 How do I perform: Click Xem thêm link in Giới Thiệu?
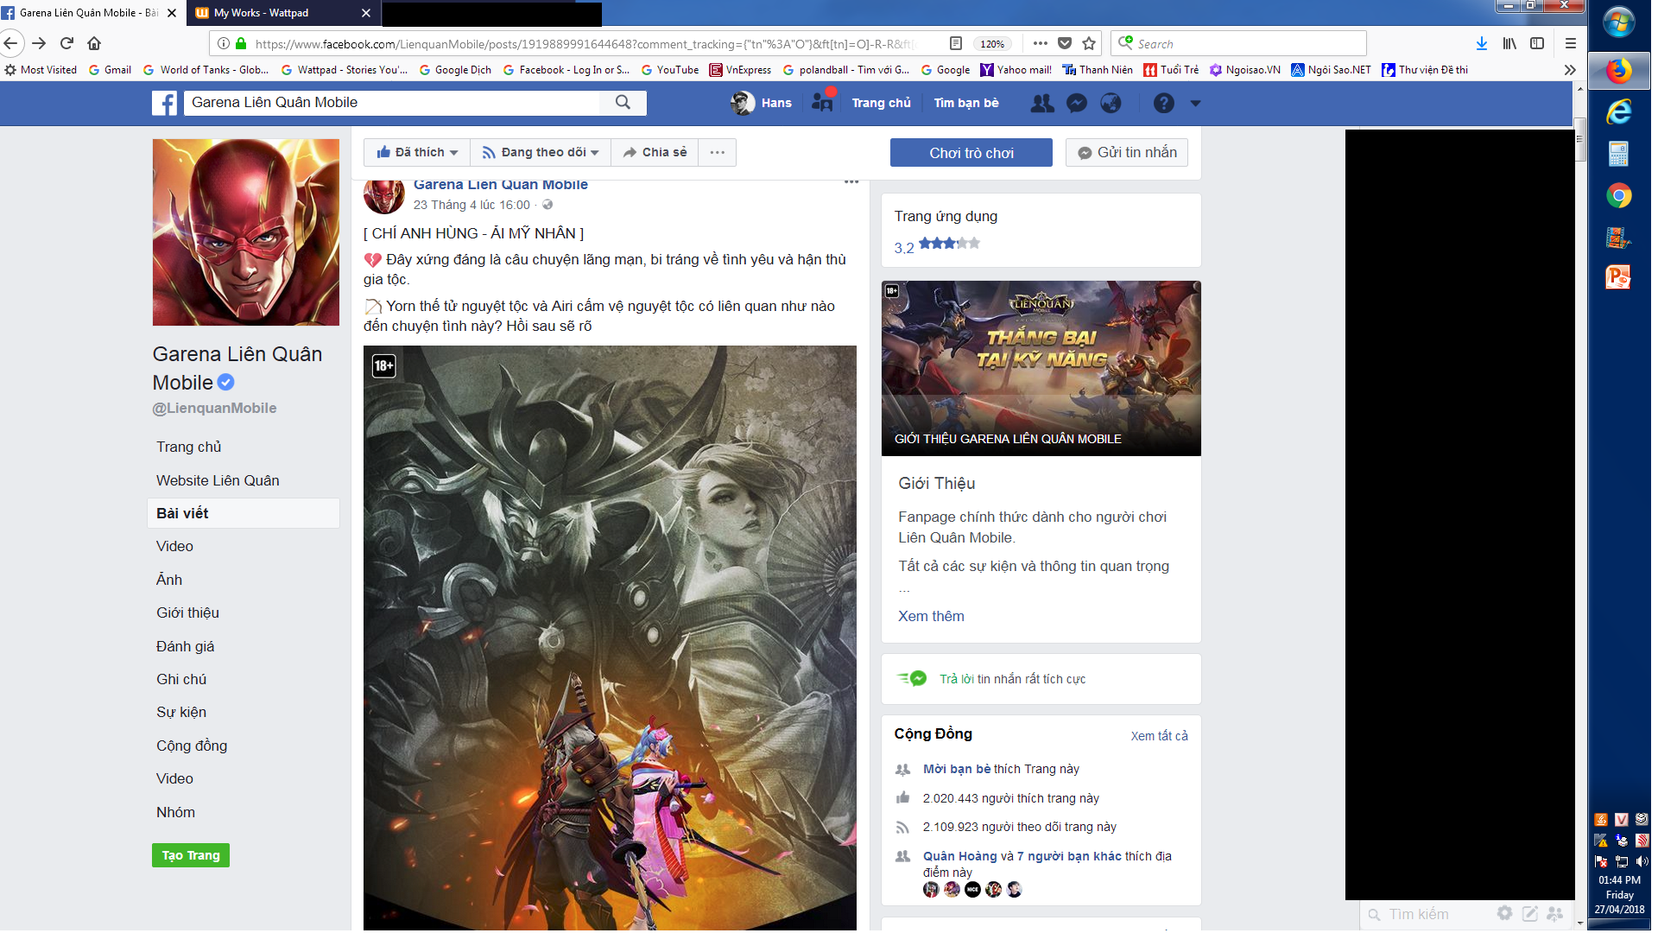pos(931,616)
